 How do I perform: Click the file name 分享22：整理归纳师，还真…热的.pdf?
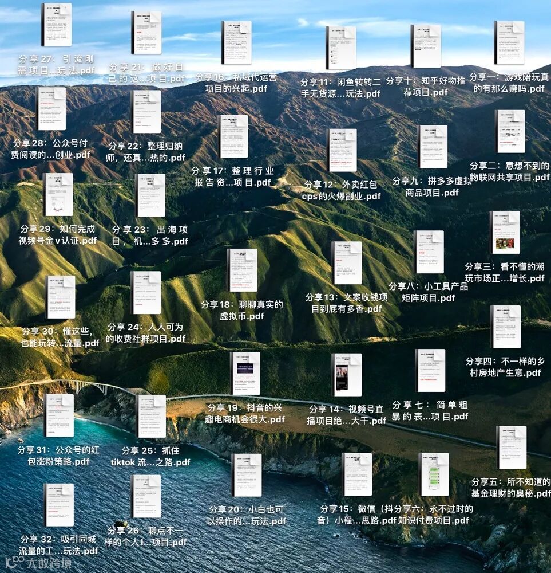[145, 152]
